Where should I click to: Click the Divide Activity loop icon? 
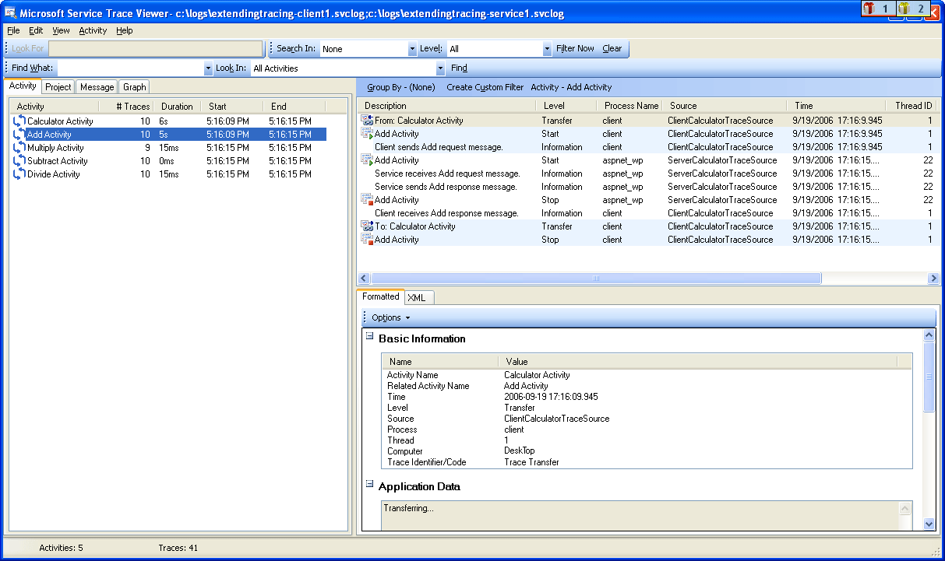pyautogui.click(x=19, y=174)
